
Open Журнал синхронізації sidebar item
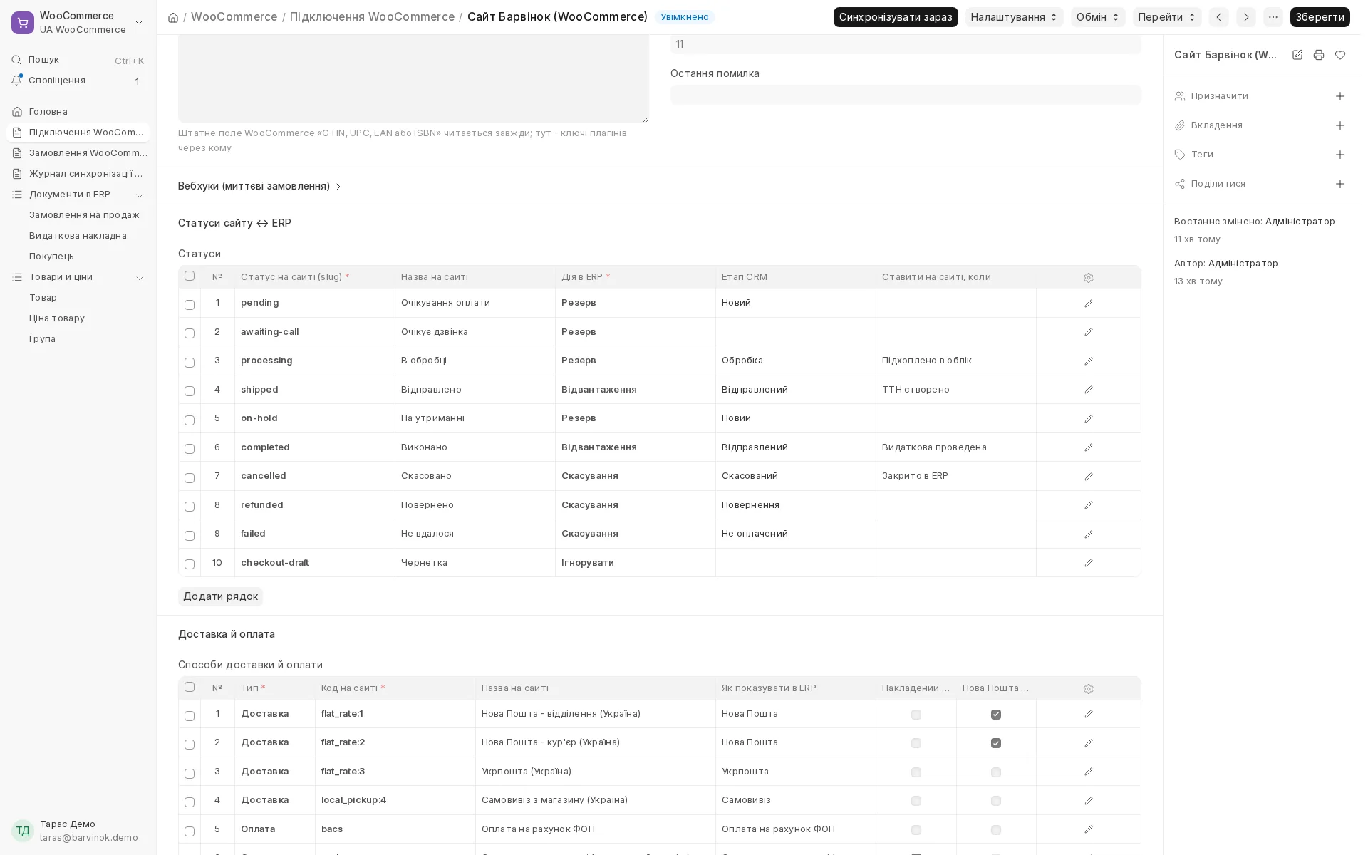(x=78, y=174)
